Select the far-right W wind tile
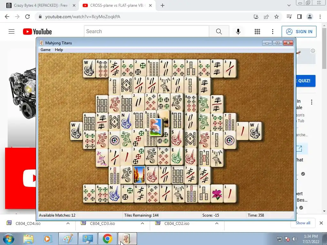 [255, 131]
